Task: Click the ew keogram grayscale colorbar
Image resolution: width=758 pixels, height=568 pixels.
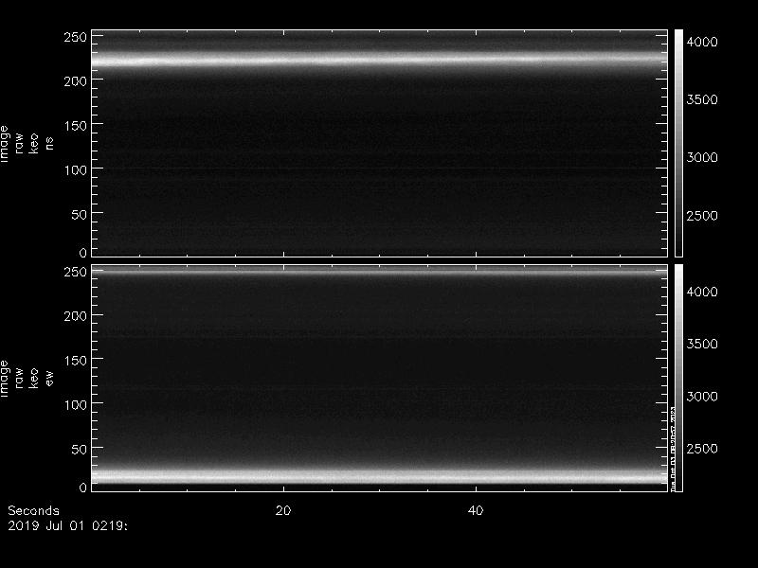Action: 678,378
